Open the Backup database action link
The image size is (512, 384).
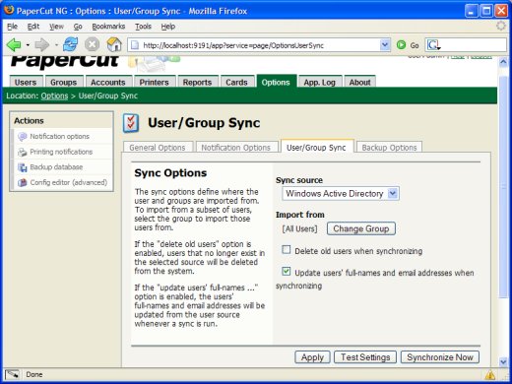coord(56,167)
